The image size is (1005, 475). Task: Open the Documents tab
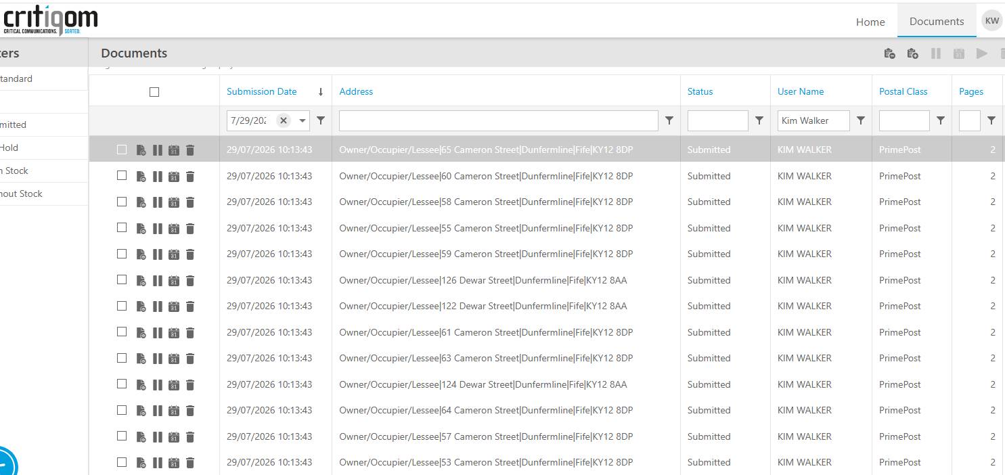tap(937, 21)
